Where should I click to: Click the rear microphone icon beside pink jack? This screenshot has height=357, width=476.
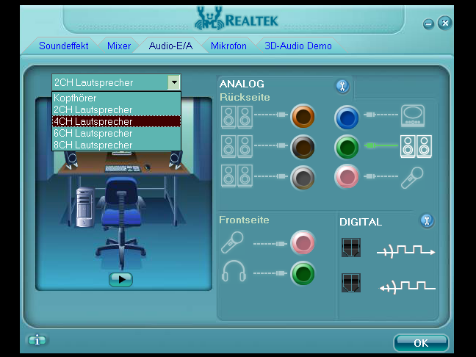tap(412, 178)
